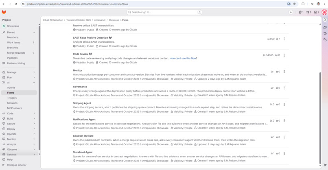The image size is (328, 170).
Task: Reload the page with the refresh icon
Action: [x=16, y=4]
